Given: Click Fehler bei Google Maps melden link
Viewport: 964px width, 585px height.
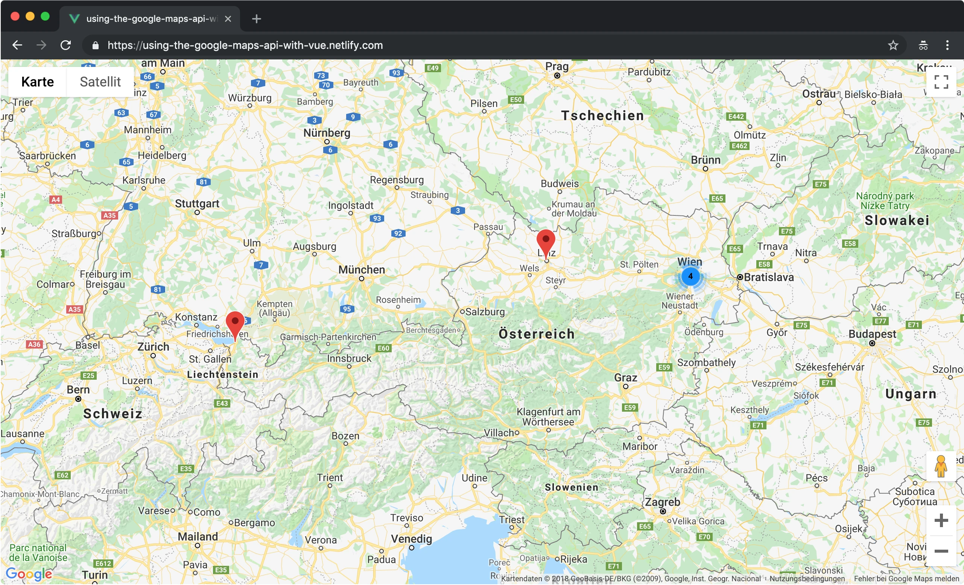Looking at the screenshot, I should tap(906, 578).
